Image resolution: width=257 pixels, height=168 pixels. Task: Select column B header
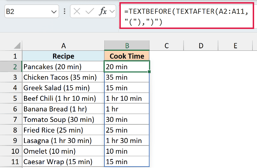127,46
